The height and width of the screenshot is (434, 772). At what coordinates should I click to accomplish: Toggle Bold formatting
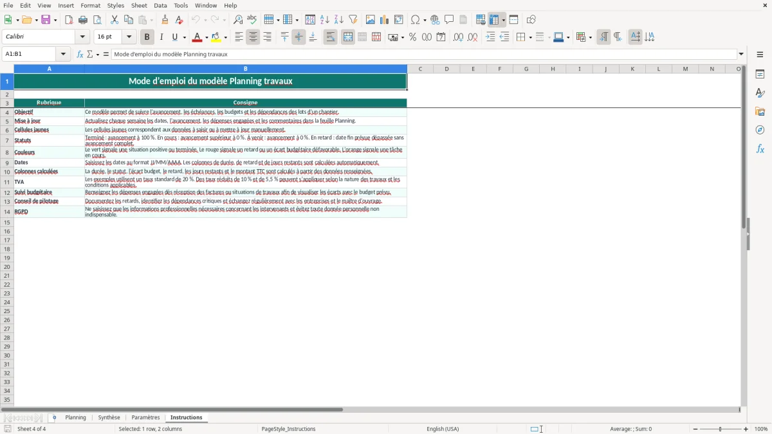(147, 37)
